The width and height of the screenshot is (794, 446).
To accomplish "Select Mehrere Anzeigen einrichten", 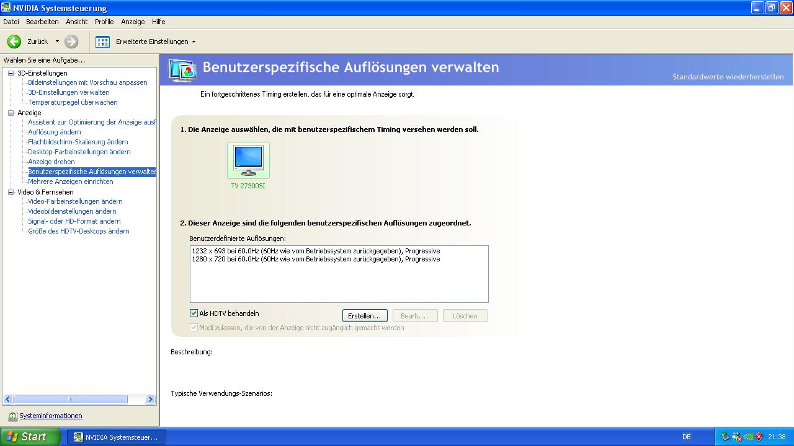I will 71,181.
